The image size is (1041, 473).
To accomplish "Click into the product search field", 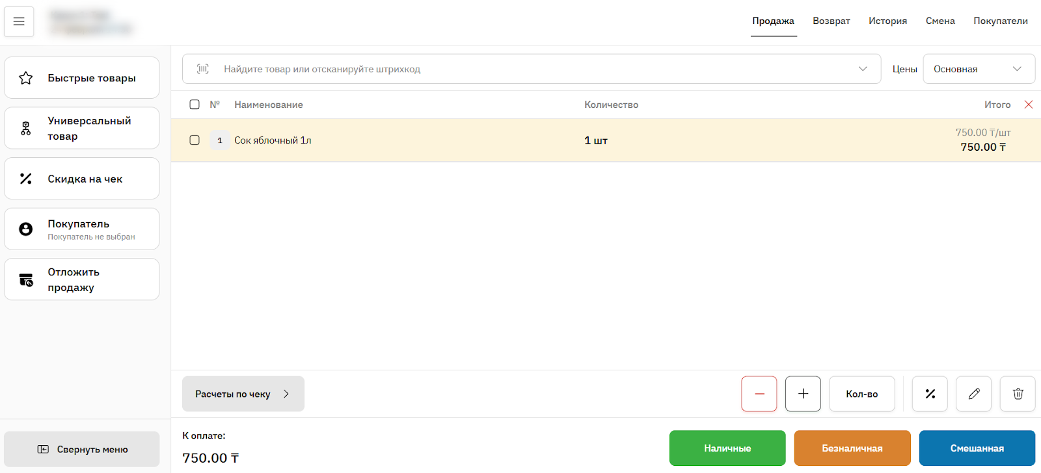I will point(520,69).
